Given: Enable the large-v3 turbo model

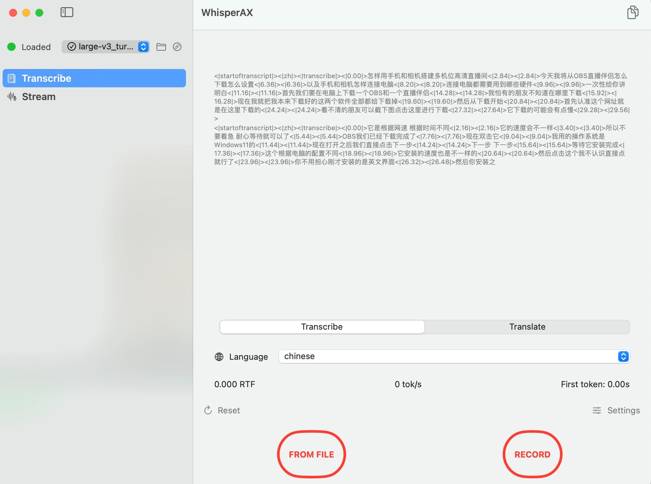Looking at the screenshot, I should click(x=106, y=47).
